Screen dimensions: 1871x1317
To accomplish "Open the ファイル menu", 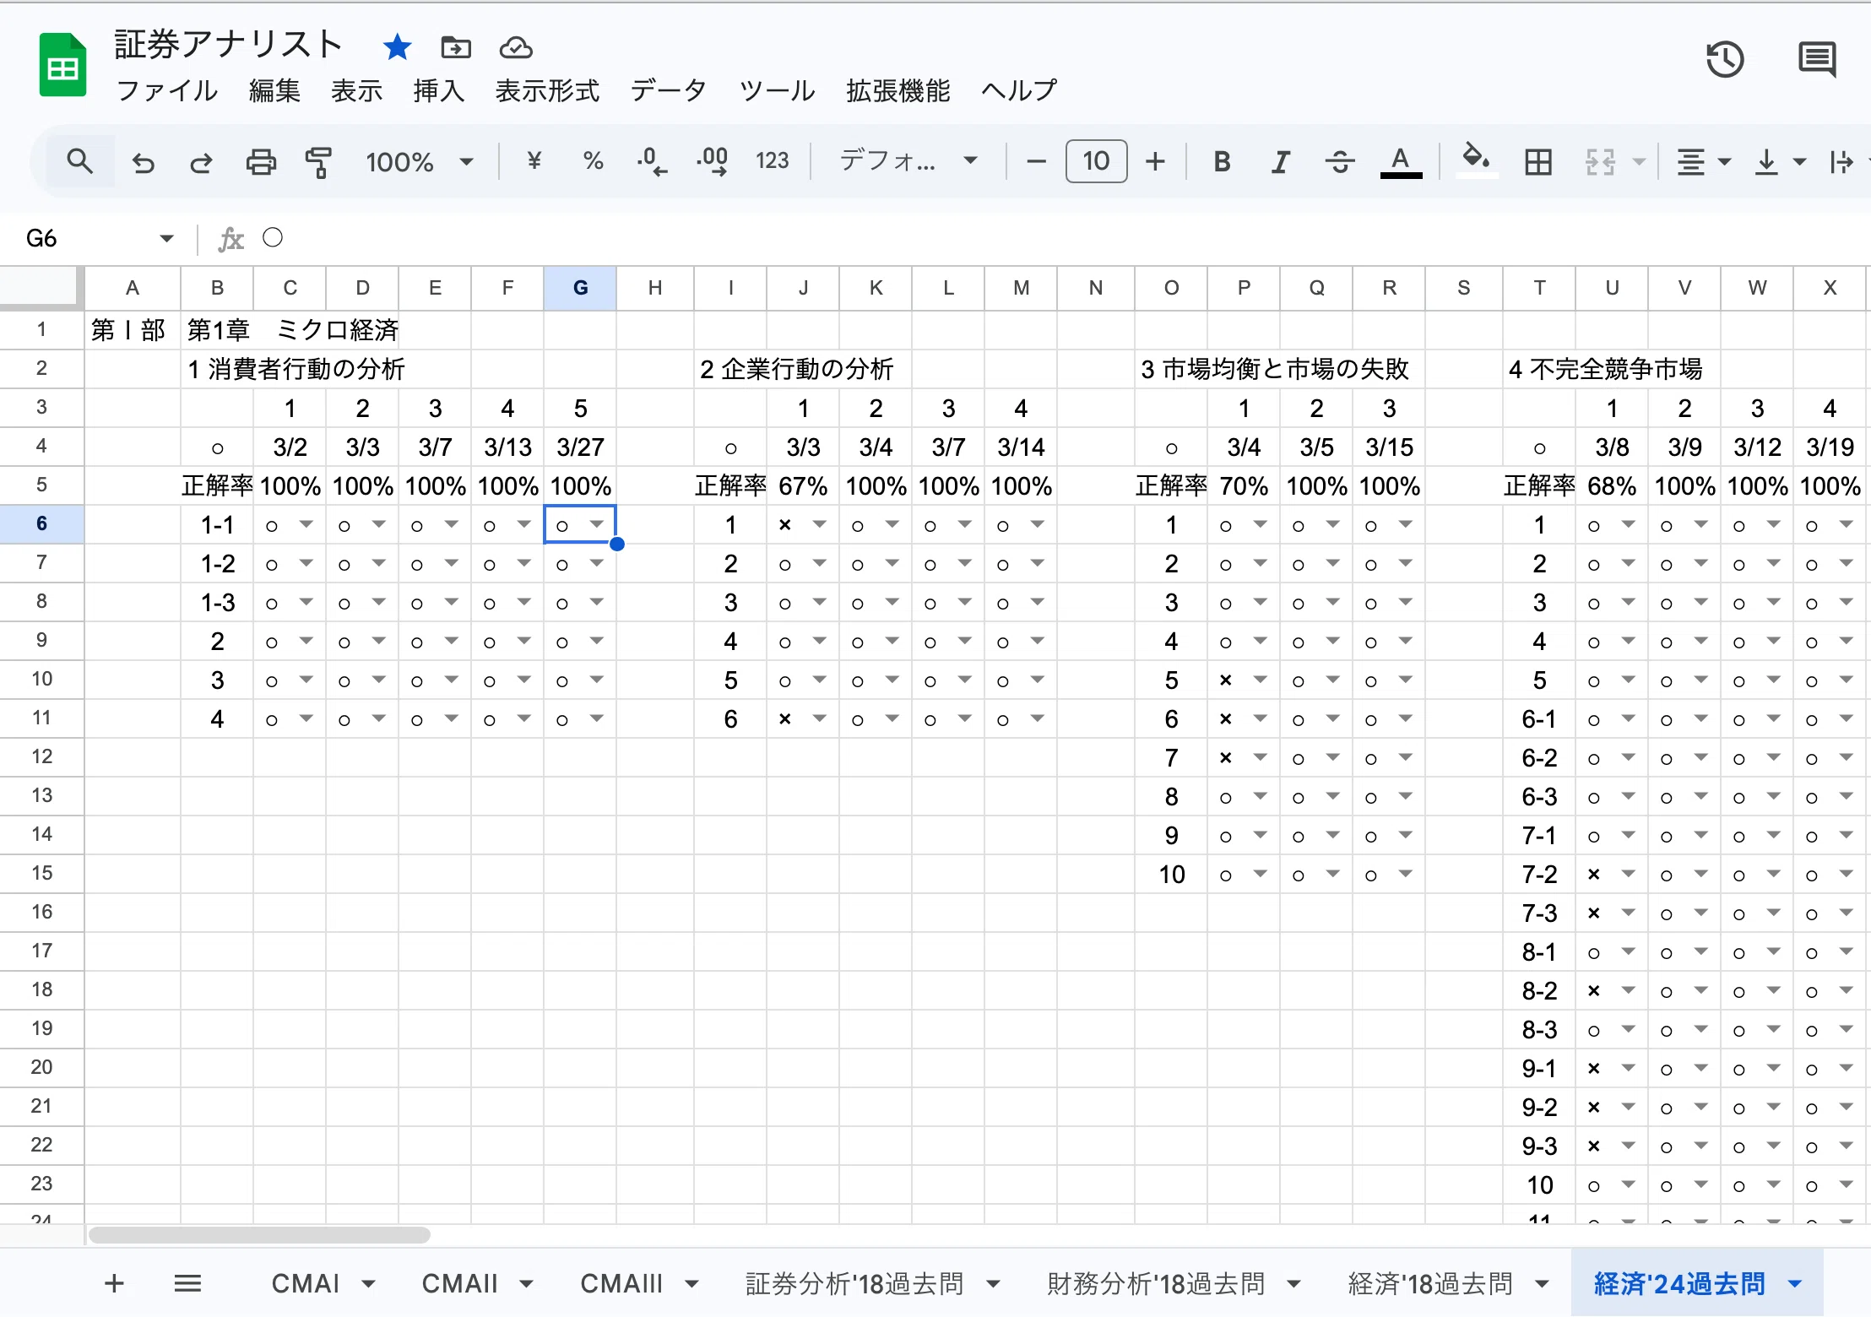I will pyautogui.click(x=167, y=90).
